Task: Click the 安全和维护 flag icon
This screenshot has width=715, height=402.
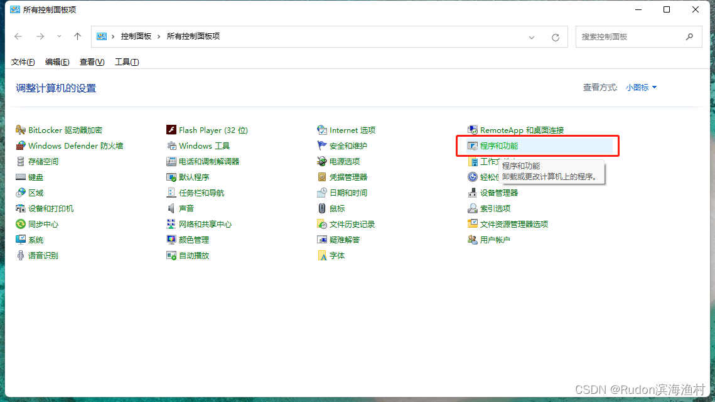Action: click(322, 146)
